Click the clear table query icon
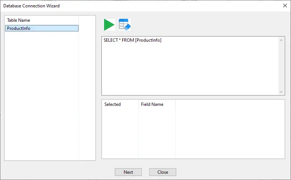The height and width of the screenshot is (180, 291). click(x=124, y=25)
